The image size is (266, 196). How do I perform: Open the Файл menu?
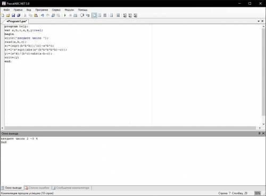pyautogui.click(x=6, y=10)
